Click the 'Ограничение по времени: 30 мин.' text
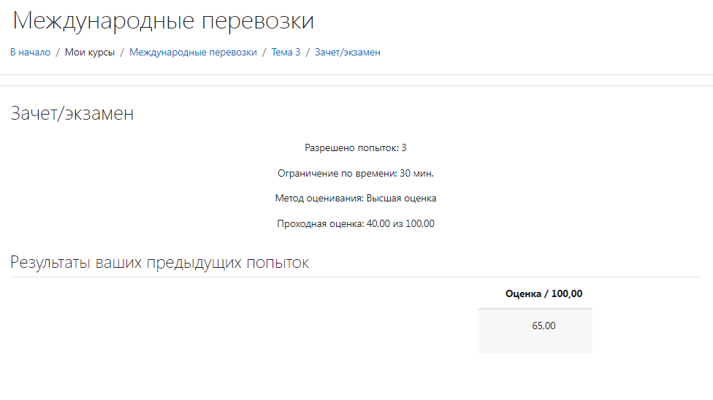Viewport: 713px width, 400px height. click(356, 173)
